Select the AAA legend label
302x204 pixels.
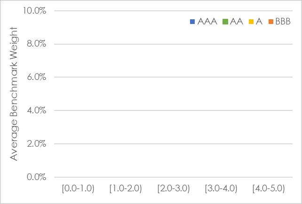click(x=207, y=22)
